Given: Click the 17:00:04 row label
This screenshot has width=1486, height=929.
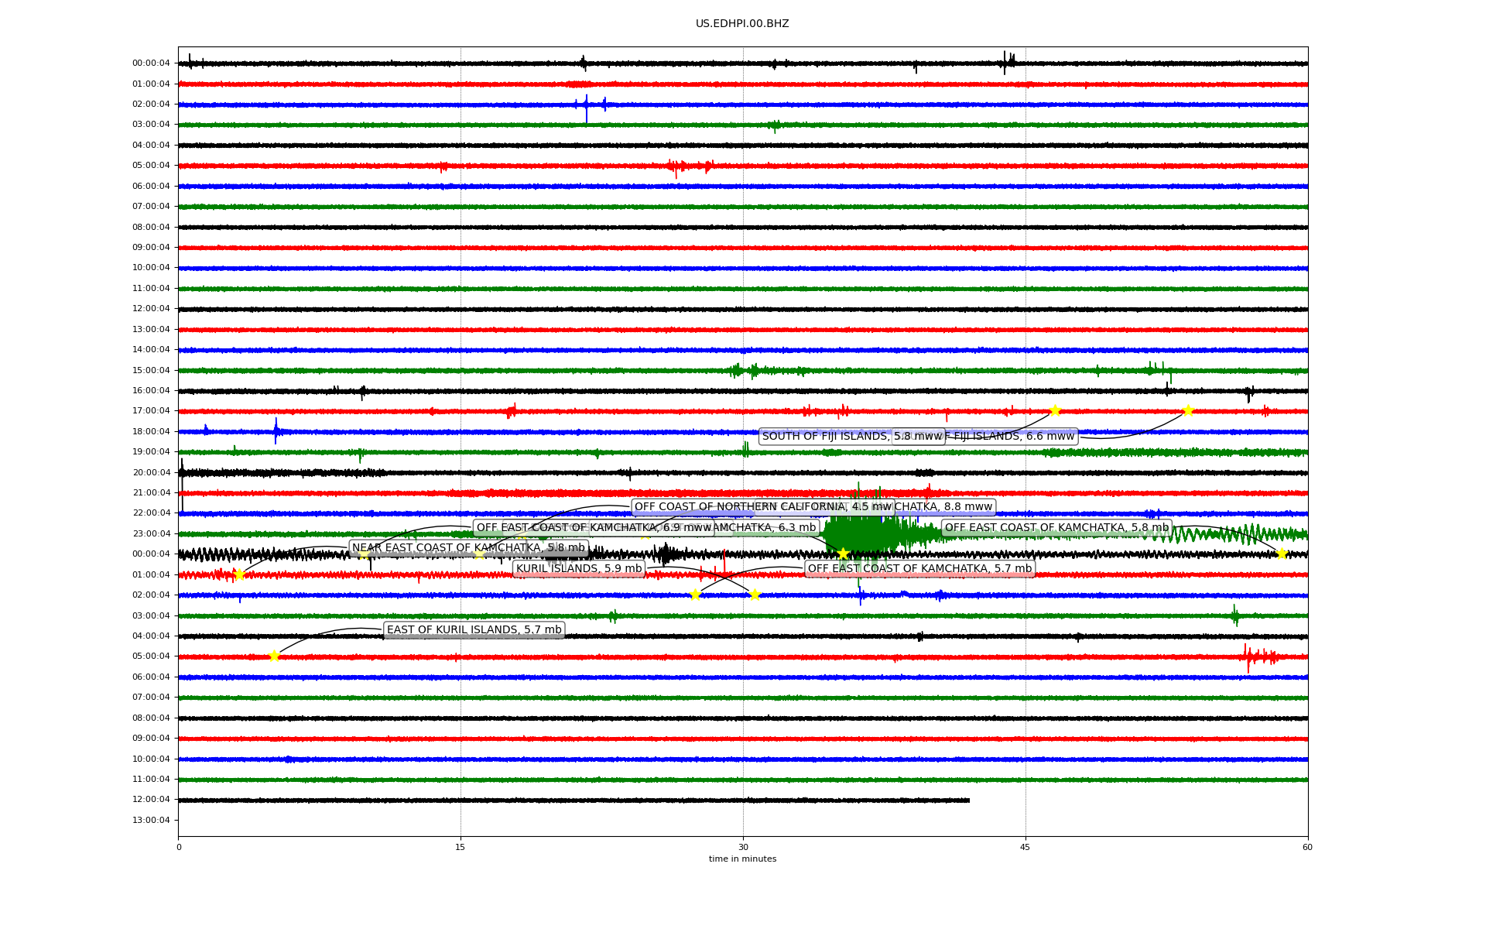Looking at the screenshot, I should tap(151, 411).
